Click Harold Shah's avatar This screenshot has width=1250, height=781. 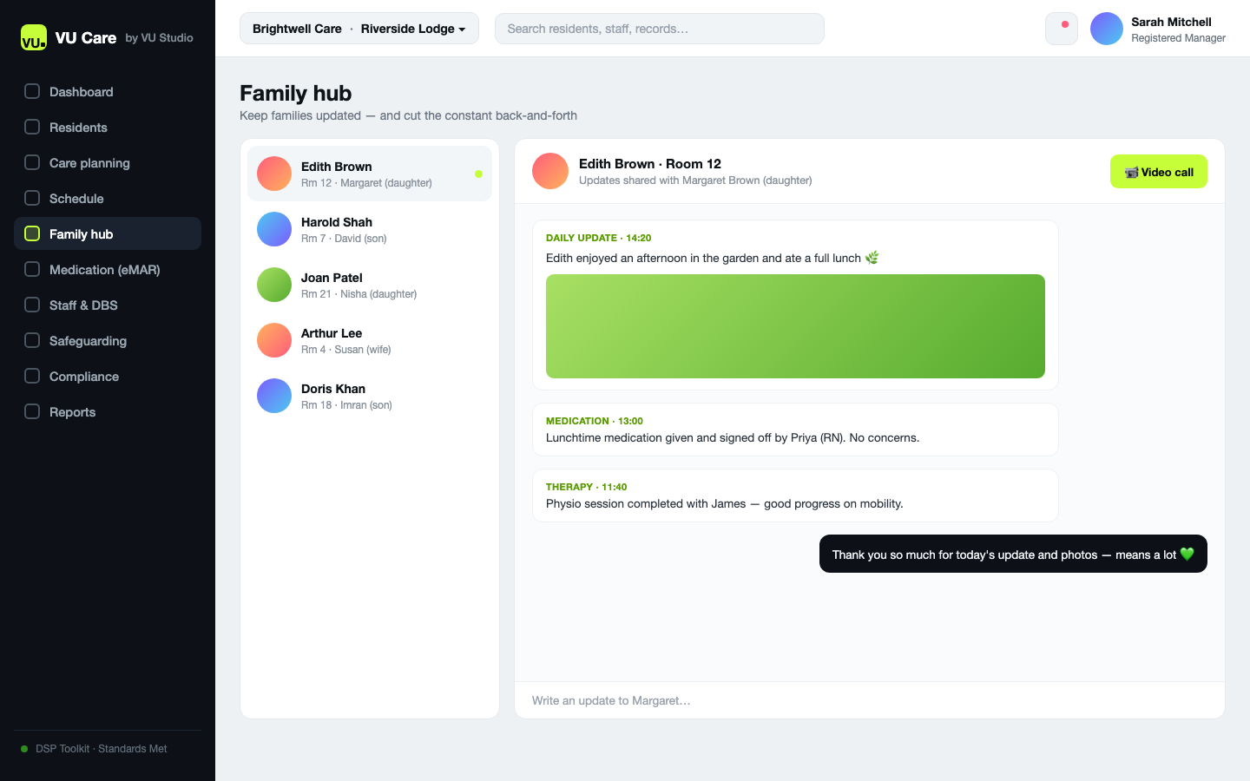point(274,229)
